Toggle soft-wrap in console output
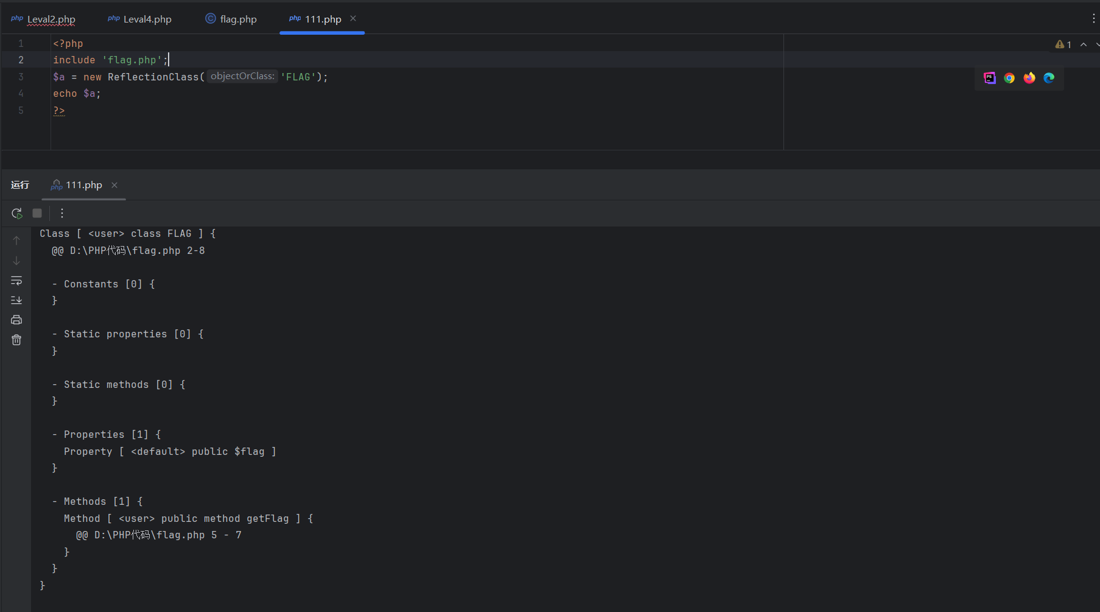Screen dimensions: 1100x612 pyautogui.click(x=16, y=281)
